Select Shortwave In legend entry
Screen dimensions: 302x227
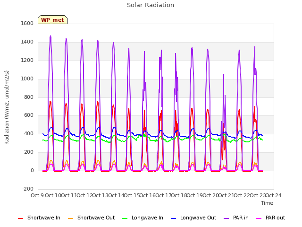pos(39,218)
